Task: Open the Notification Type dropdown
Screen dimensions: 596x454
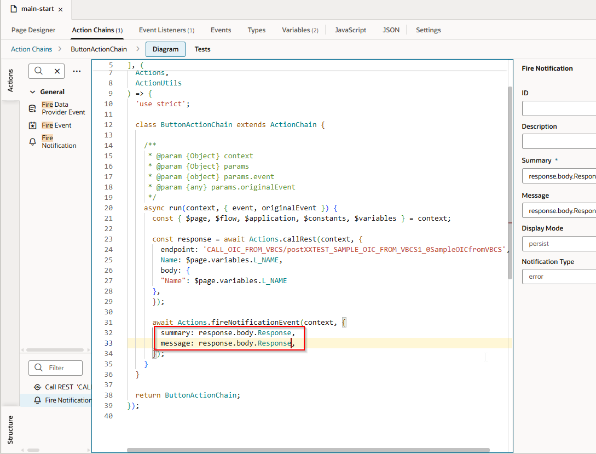Action: pyautogui.click(x=558, y=277)
